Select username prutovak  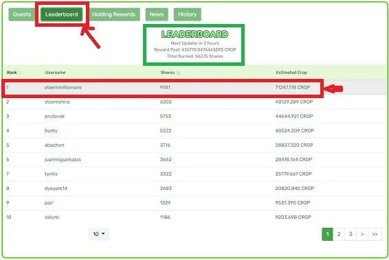(x=54, y=116)
